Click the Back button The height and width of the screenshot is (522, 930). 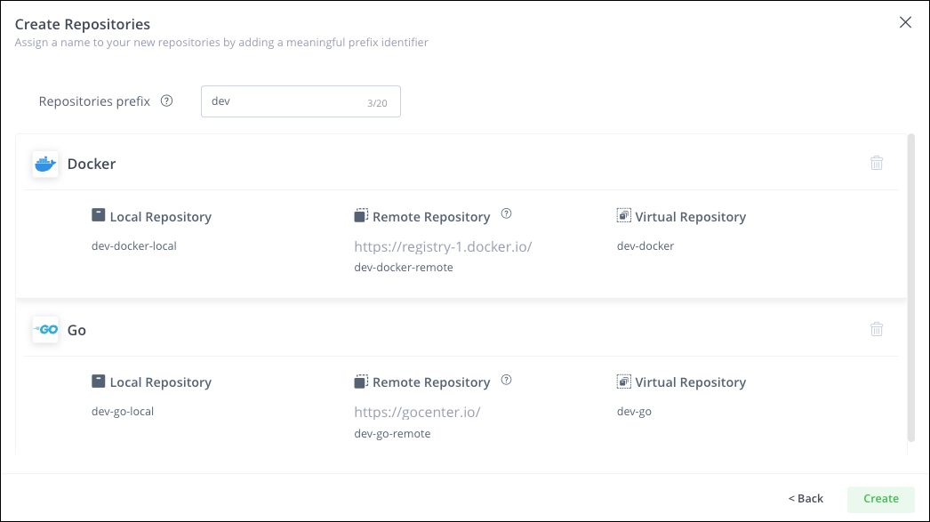pyautogui.click(x=806, y=498)
